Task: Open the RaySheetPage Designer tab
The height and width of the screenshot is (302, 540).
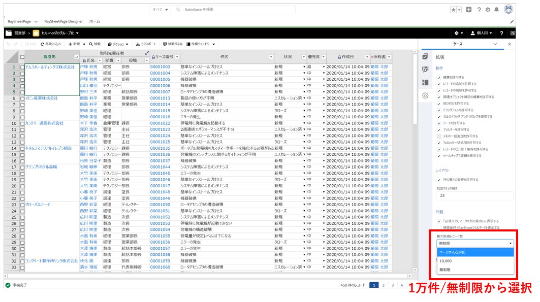Action: coord(63,21)
